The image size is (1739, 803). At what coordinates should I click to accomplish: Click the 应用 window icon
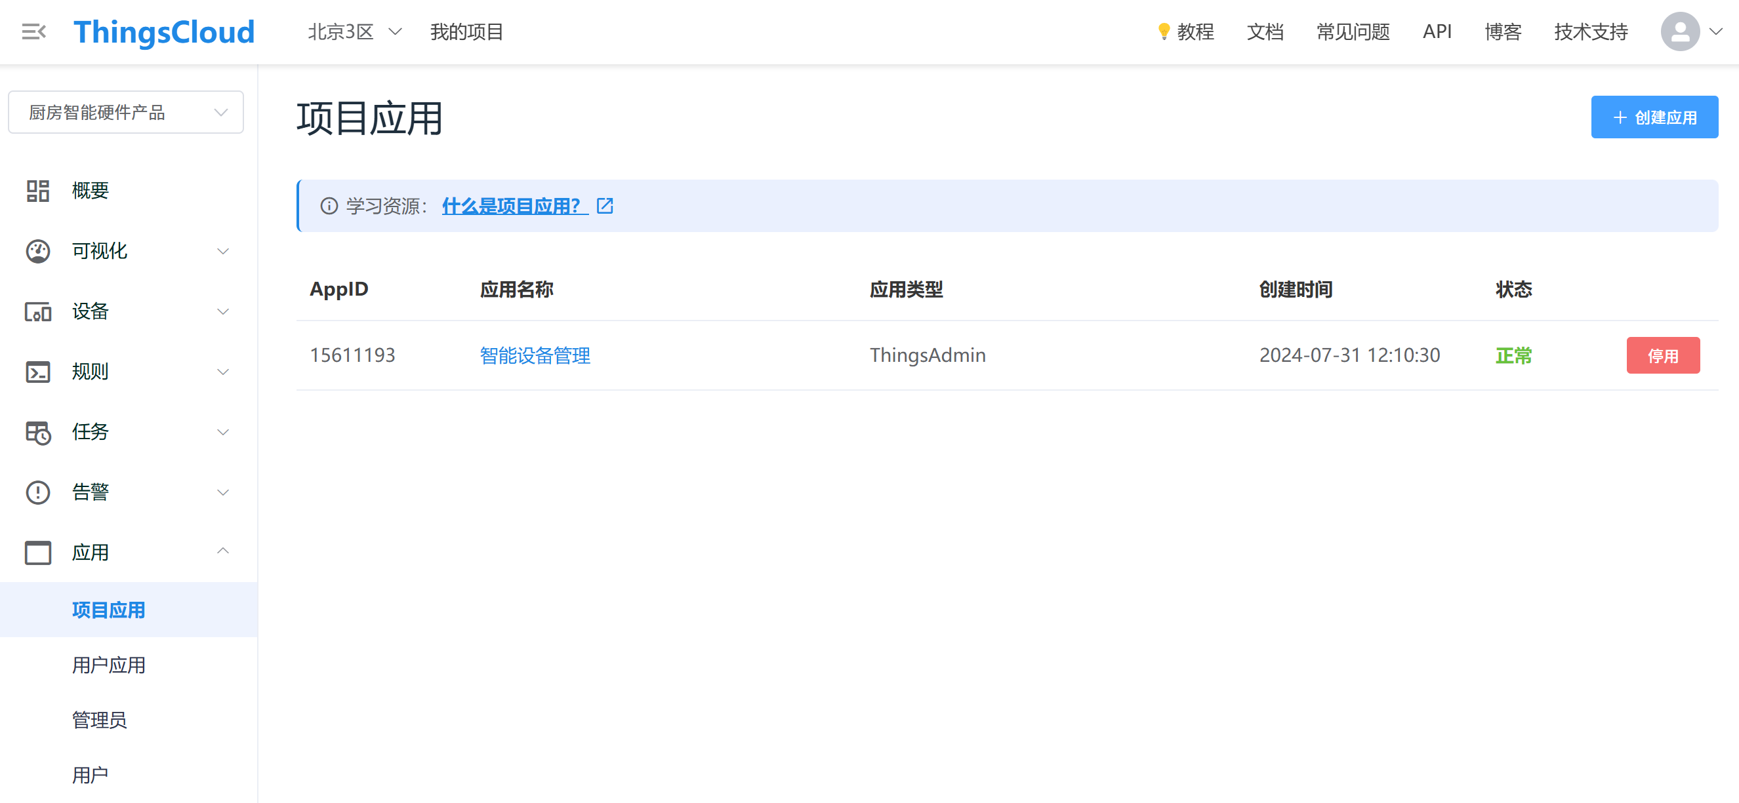click(38, 553)
